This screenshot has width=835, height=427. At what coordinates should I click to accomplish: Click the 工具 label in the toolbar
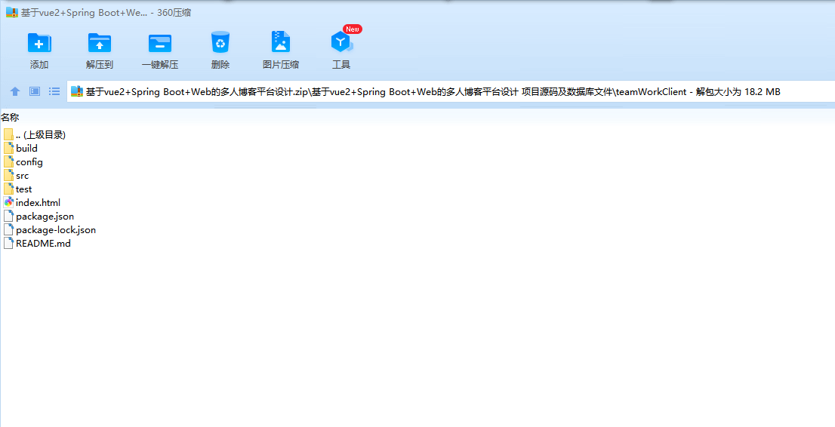[x=341, y=64]
